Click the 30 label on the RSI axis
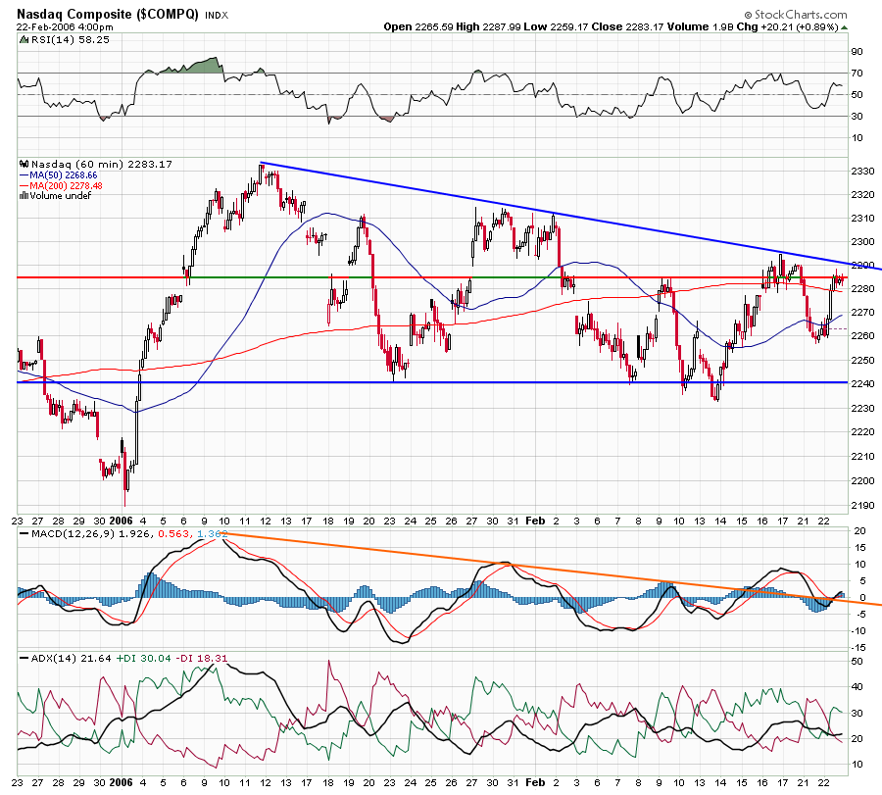The height and width of the screenshot is (795, 882). 857,117
